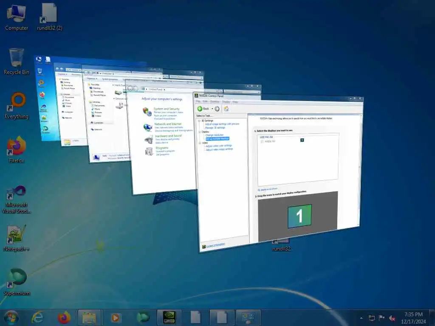The width and height of the screenshot is (435, 326).
Task: Show hidden tray icons arrow
Action: point(361,318)
